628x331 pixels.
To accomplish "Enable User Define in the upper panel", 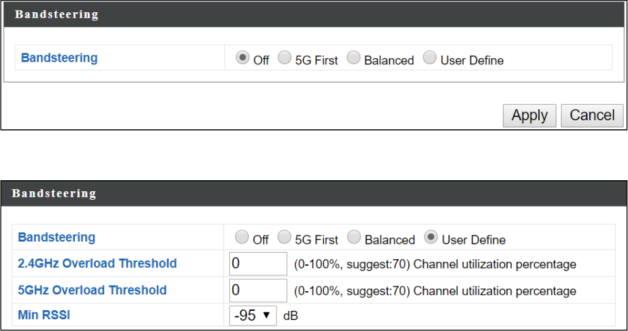I will 430,58.
